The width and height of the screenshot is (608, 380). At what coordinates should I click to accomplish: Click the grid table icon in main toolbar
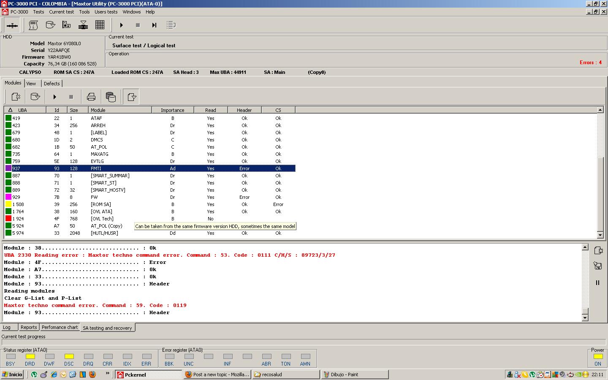100,25
